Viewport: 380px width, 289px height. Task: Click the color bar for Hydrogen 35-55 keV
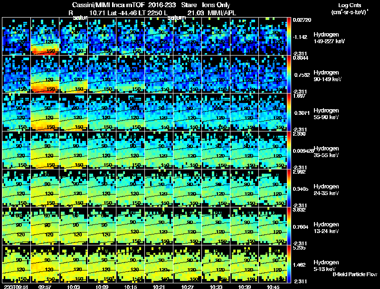[289, 150]
